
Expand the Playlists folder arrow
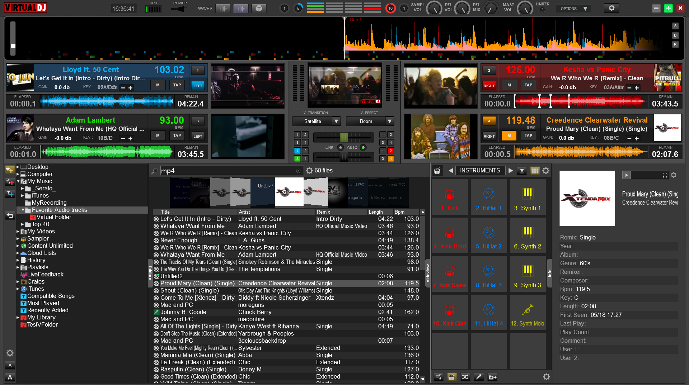point(18,267)
